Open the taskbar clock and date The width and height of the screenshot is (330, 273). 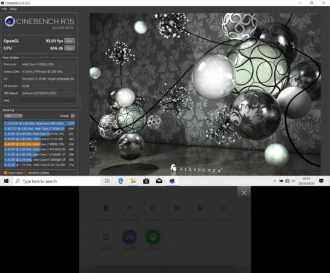(306, 181)
